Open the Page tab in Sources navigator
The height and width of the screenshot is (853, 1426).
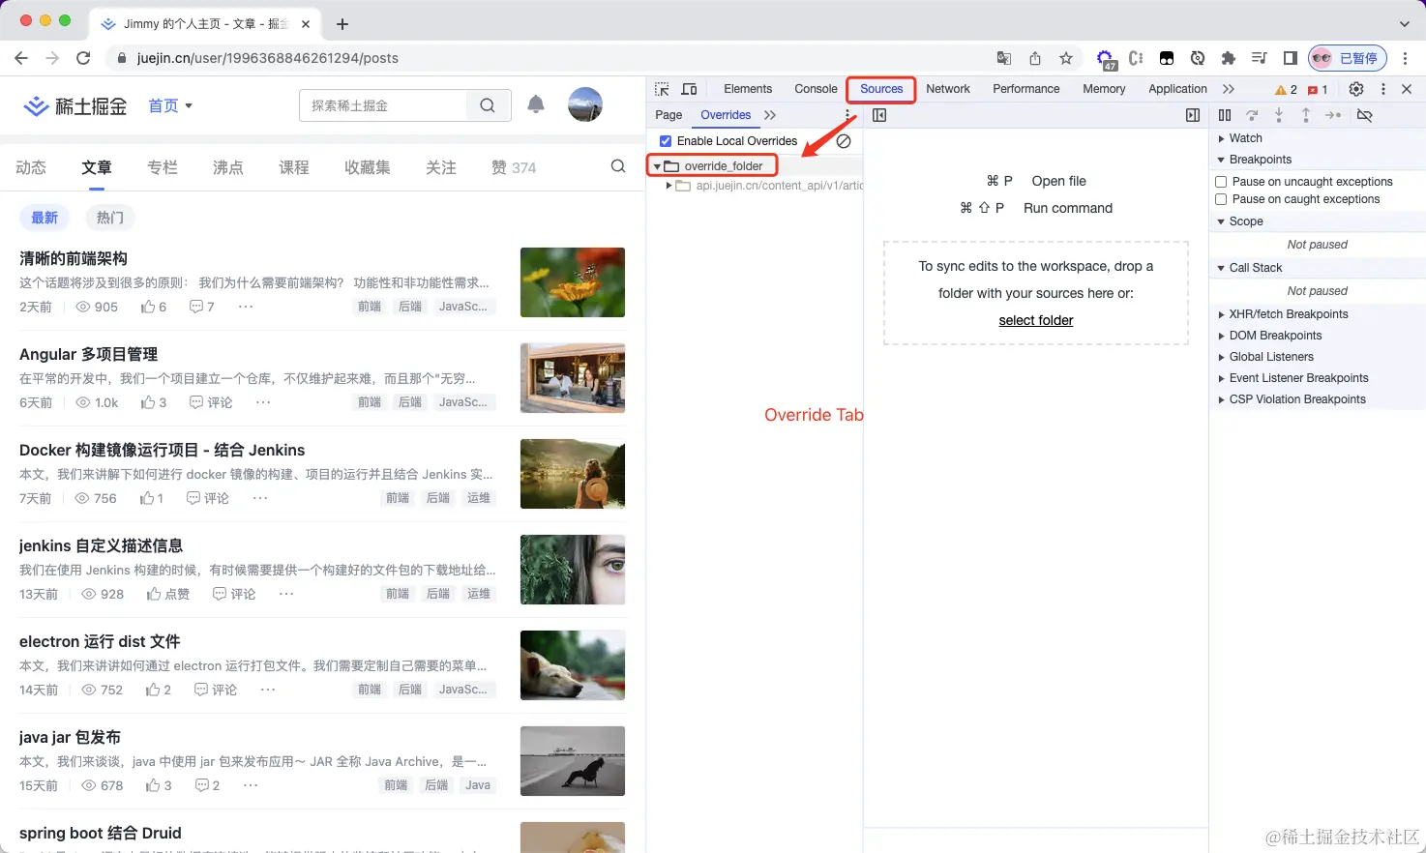click(668, 115)
